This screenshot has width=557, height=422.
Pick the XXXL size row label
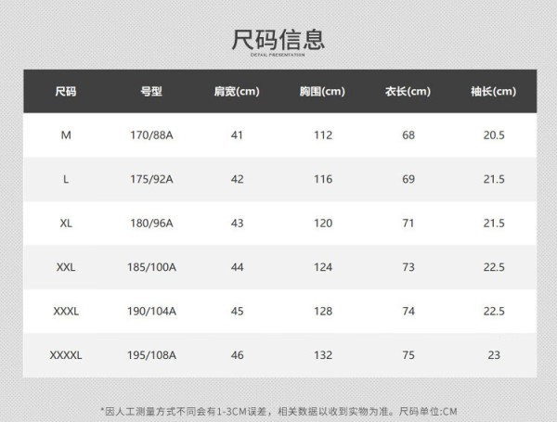66,312
